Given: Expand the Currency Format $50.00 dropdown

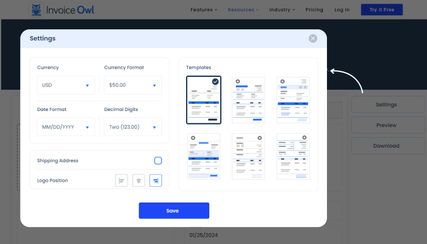Looking at the screenshot, I should (133, 85).
